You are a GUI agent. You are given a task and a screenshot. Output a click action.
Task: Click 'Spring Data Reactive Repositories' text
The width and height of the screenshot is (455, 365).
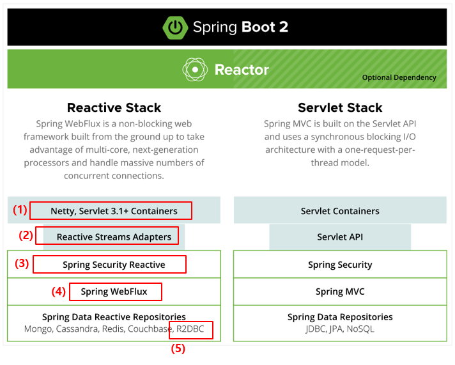[114, 317]
